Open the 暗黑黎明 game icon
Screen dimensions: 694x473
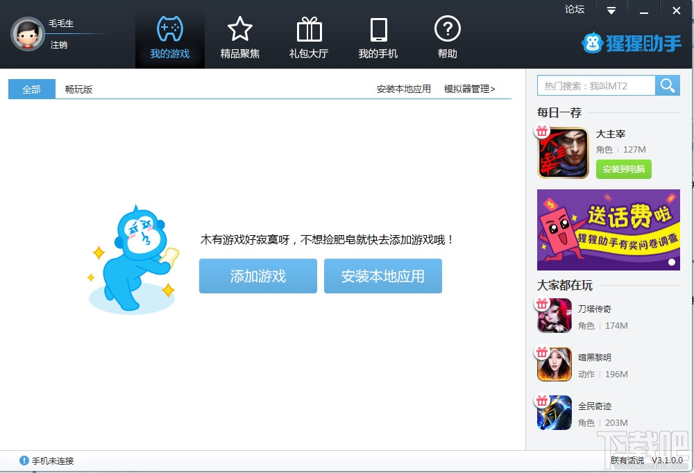555,364
